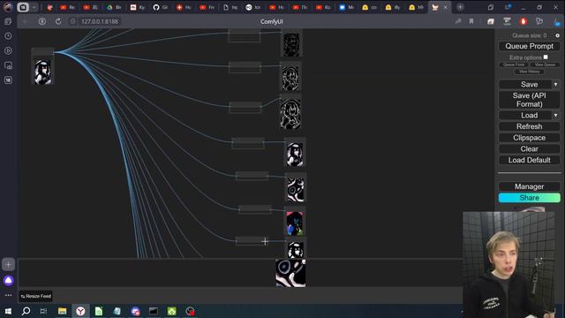Select the topmost preprocessor output preview thumbnail

291,44
